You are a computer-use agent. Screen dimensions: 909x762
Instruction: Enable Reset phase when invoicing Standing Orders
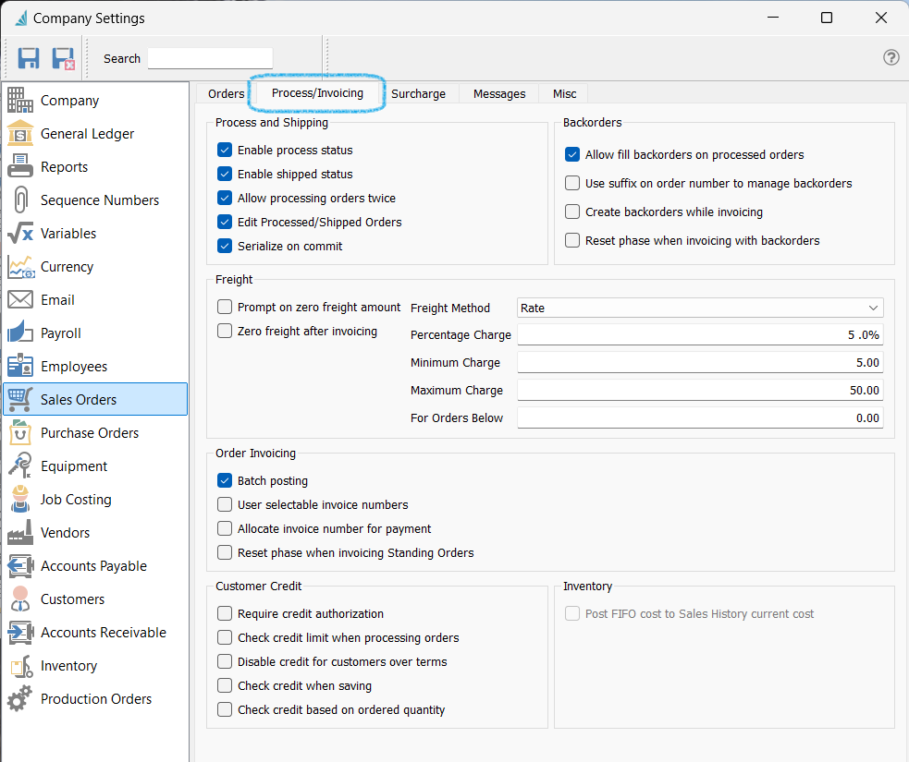coord(225,552)
